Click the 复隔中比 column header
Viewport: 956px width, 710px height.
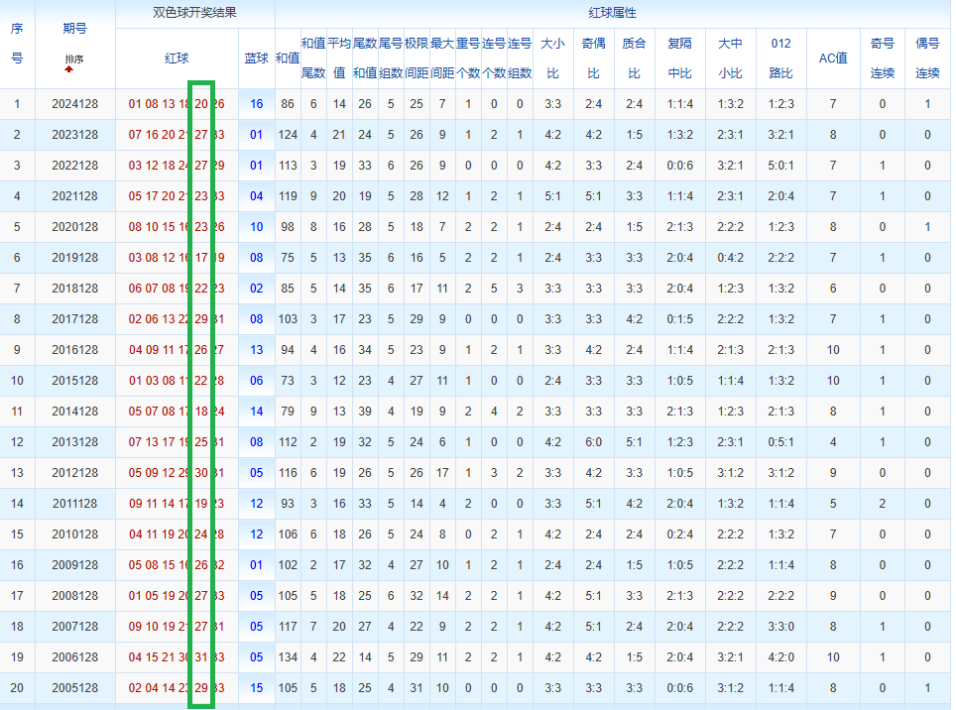point(679,59)
